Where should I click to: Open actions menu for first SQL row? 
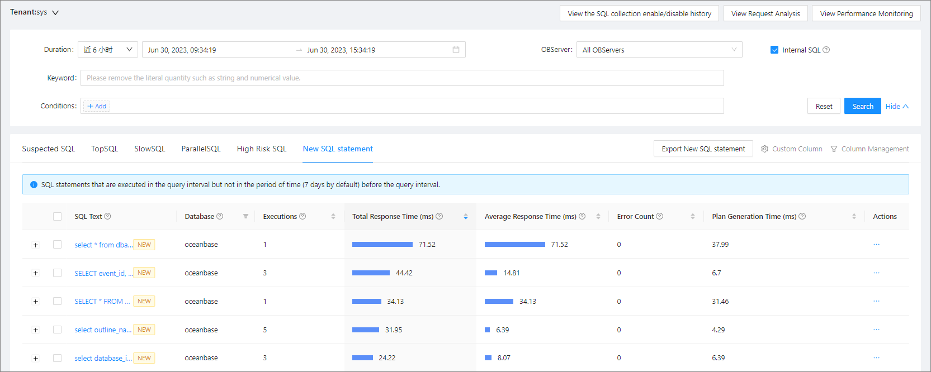876,245
